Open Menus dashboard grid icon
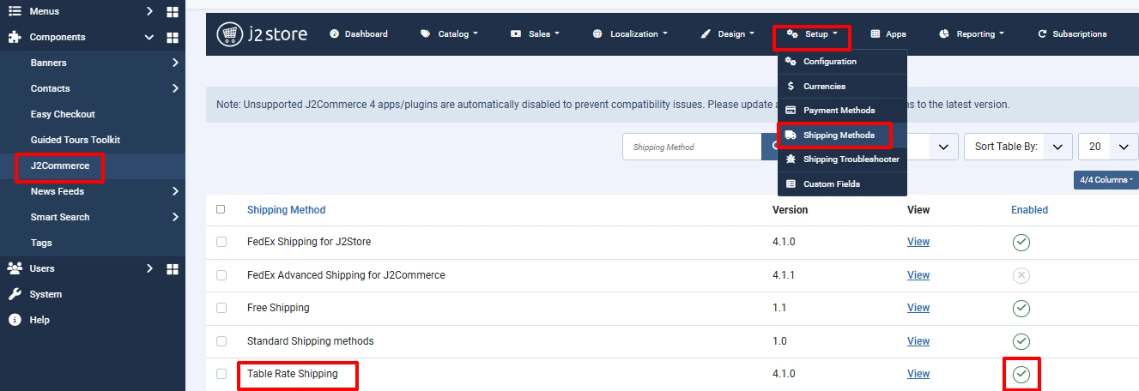The height and width of the screenshot is (391, 1139). [173, 12]
